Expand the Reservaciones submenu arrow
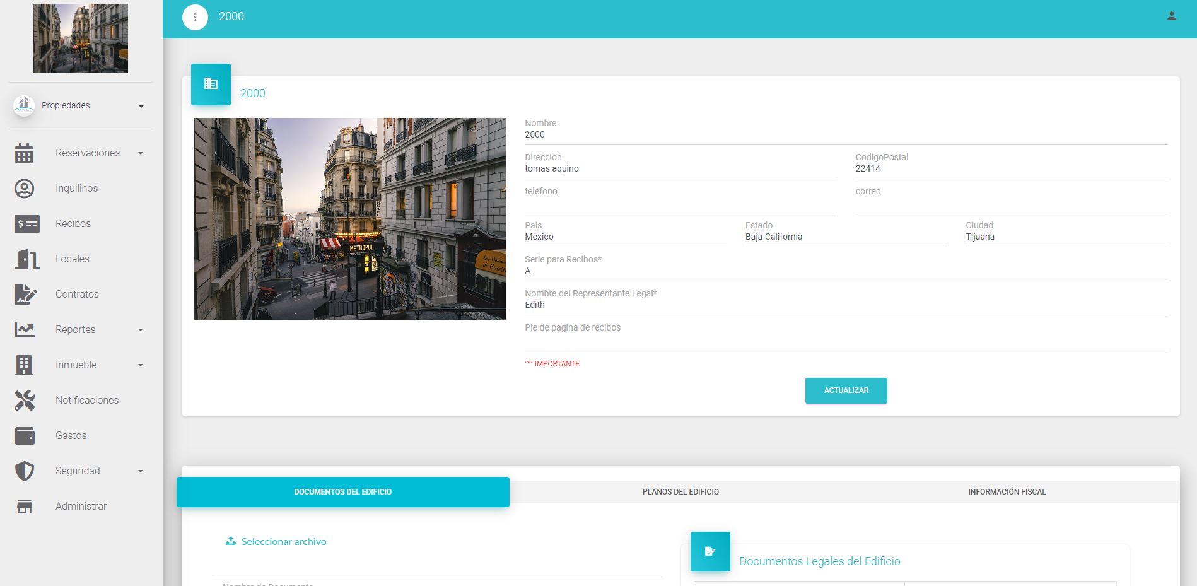This screenshot has height=586, width=1197. [141, 153]
